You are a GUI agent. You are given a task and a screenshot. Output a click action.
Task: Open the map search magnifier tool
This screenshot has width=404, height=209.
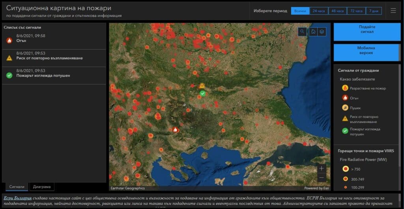[302, 32]
